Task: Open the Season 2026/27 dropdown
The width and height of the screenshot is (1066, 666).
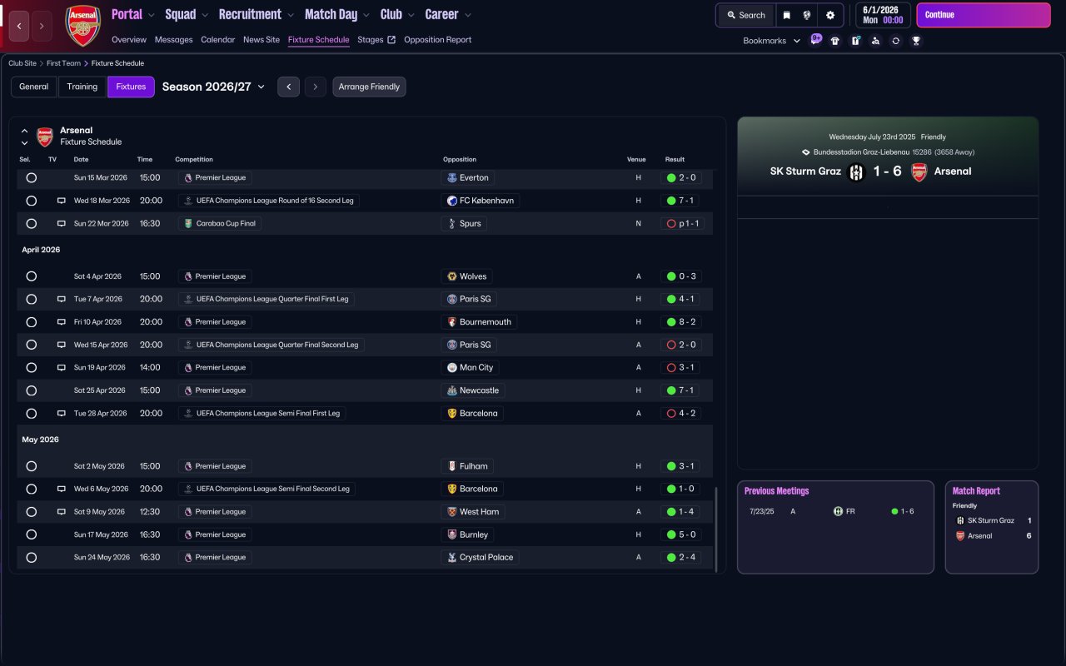Action: coord(213,87)
